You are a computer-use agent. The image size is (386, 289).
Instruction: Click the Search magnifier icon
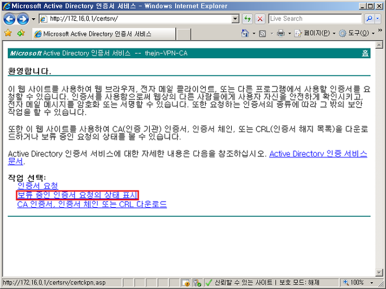(x=369, y=19)
